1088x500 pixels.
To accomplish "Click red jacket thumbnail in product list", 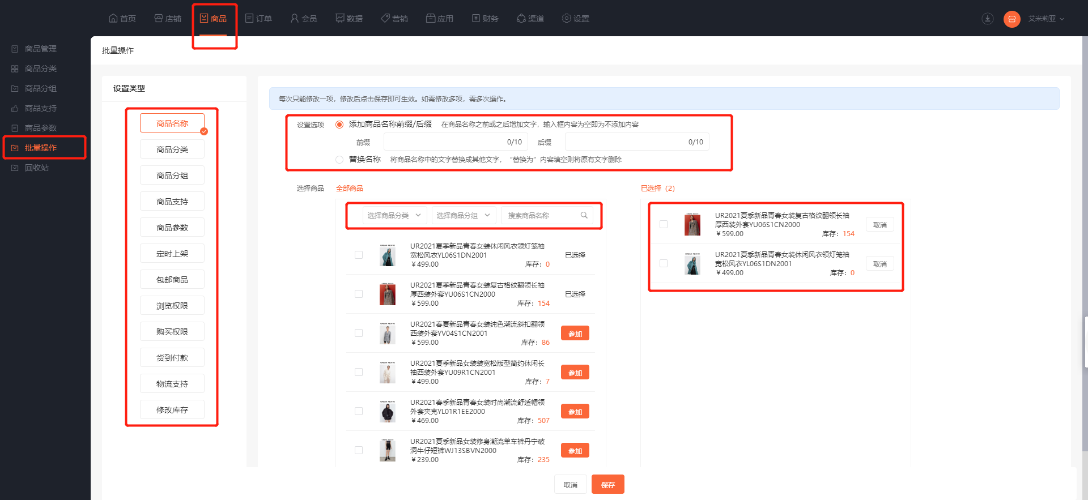I will 388,294.
